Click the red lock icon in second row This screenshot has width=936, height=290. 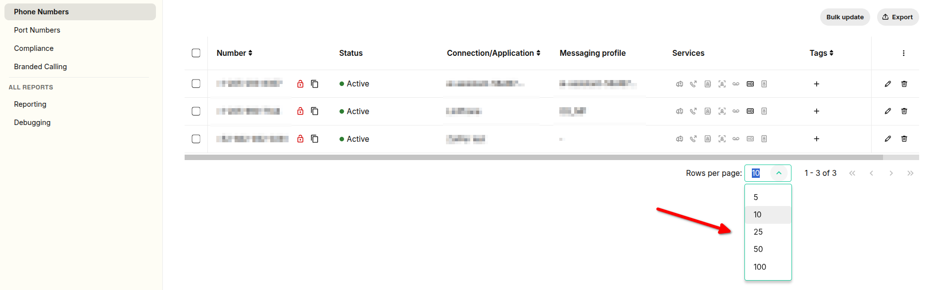(x=300, y=111)
